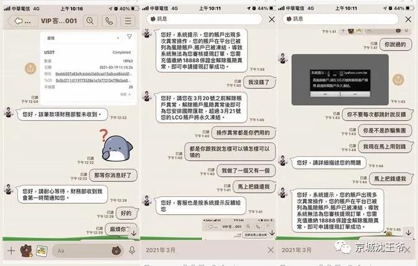Viewport: 418px width, 266px height.
Task: Open the filter funnel in USDT screenshot
Action: [129, 37]
